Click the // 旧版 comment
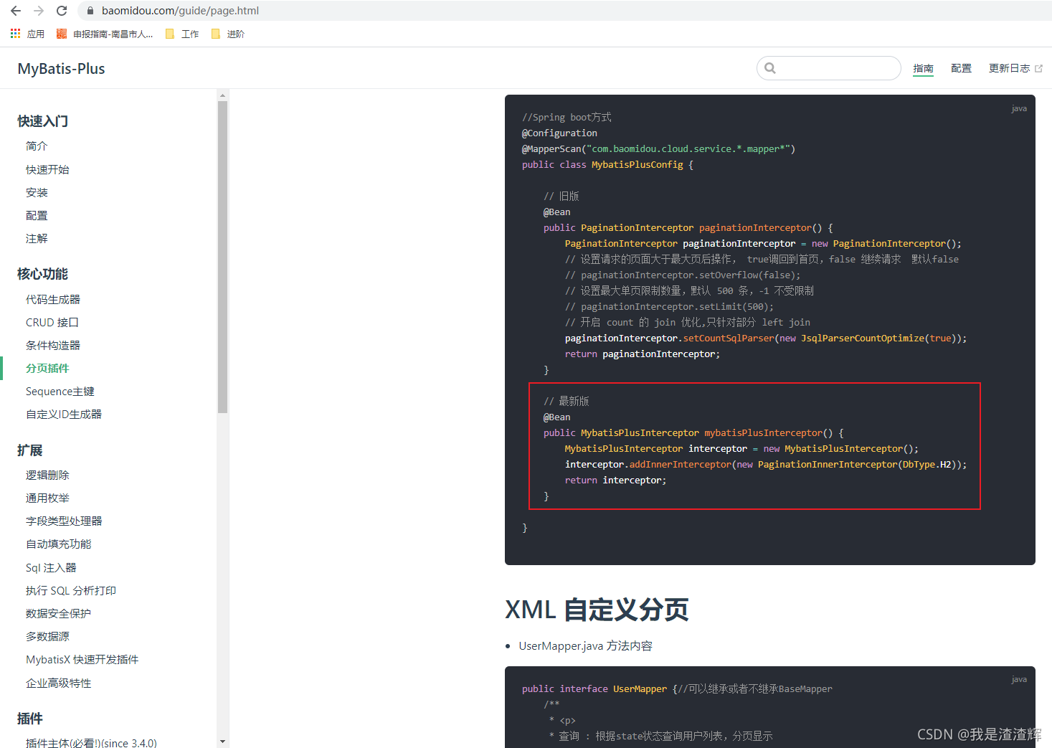The width and height of the screenshot is (1052, 748). coord(561,196)
